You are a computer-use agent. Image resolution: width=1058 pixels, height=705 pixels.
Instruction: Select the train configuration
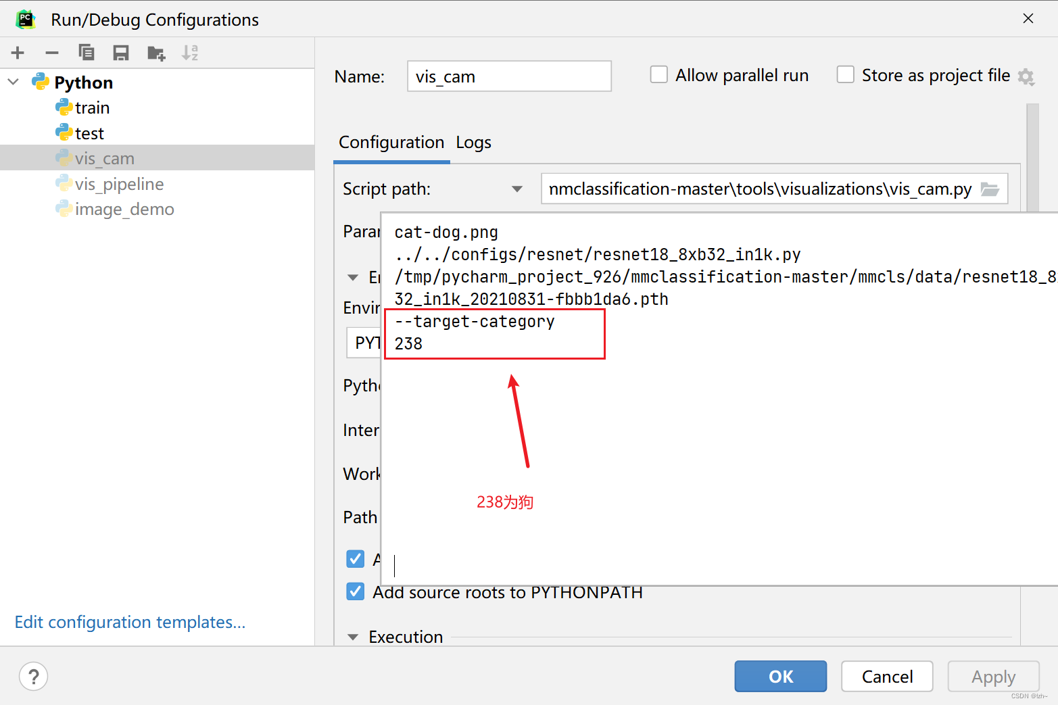click(x=157, y=107)
